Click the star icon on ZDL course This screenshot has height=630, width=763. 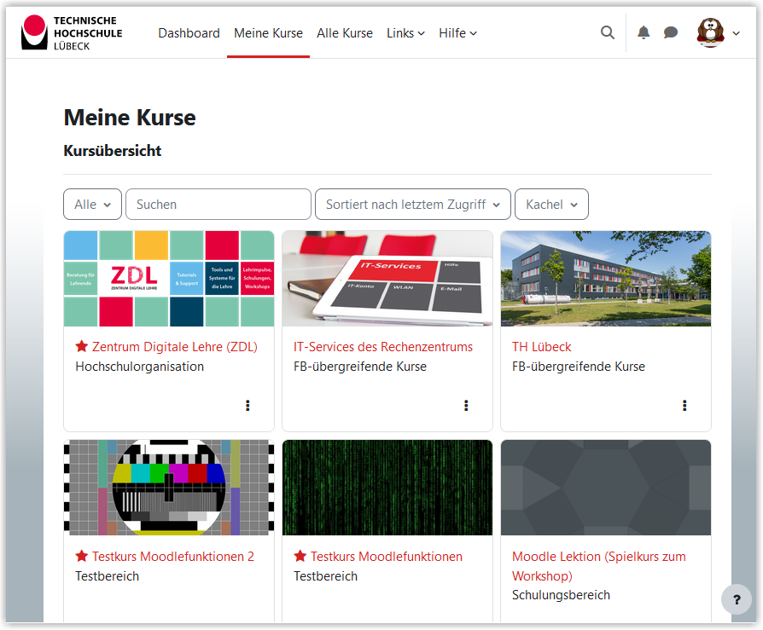(x=82, y=346)
